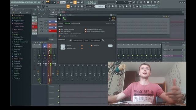Start playback with the play button
Viewport: 196px width, 110px height.
pyautogui.click(x=51, y=2)
